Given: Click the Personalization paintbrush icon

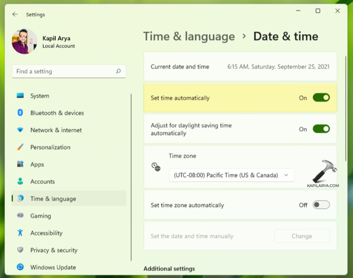Looking at the screenshot, I should pos(20,147).
